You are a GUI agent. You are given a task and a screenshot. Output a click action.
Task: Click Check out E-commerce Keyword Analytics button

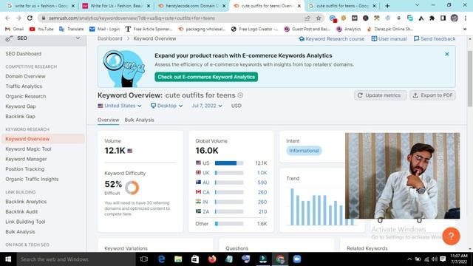coord(206,77)
